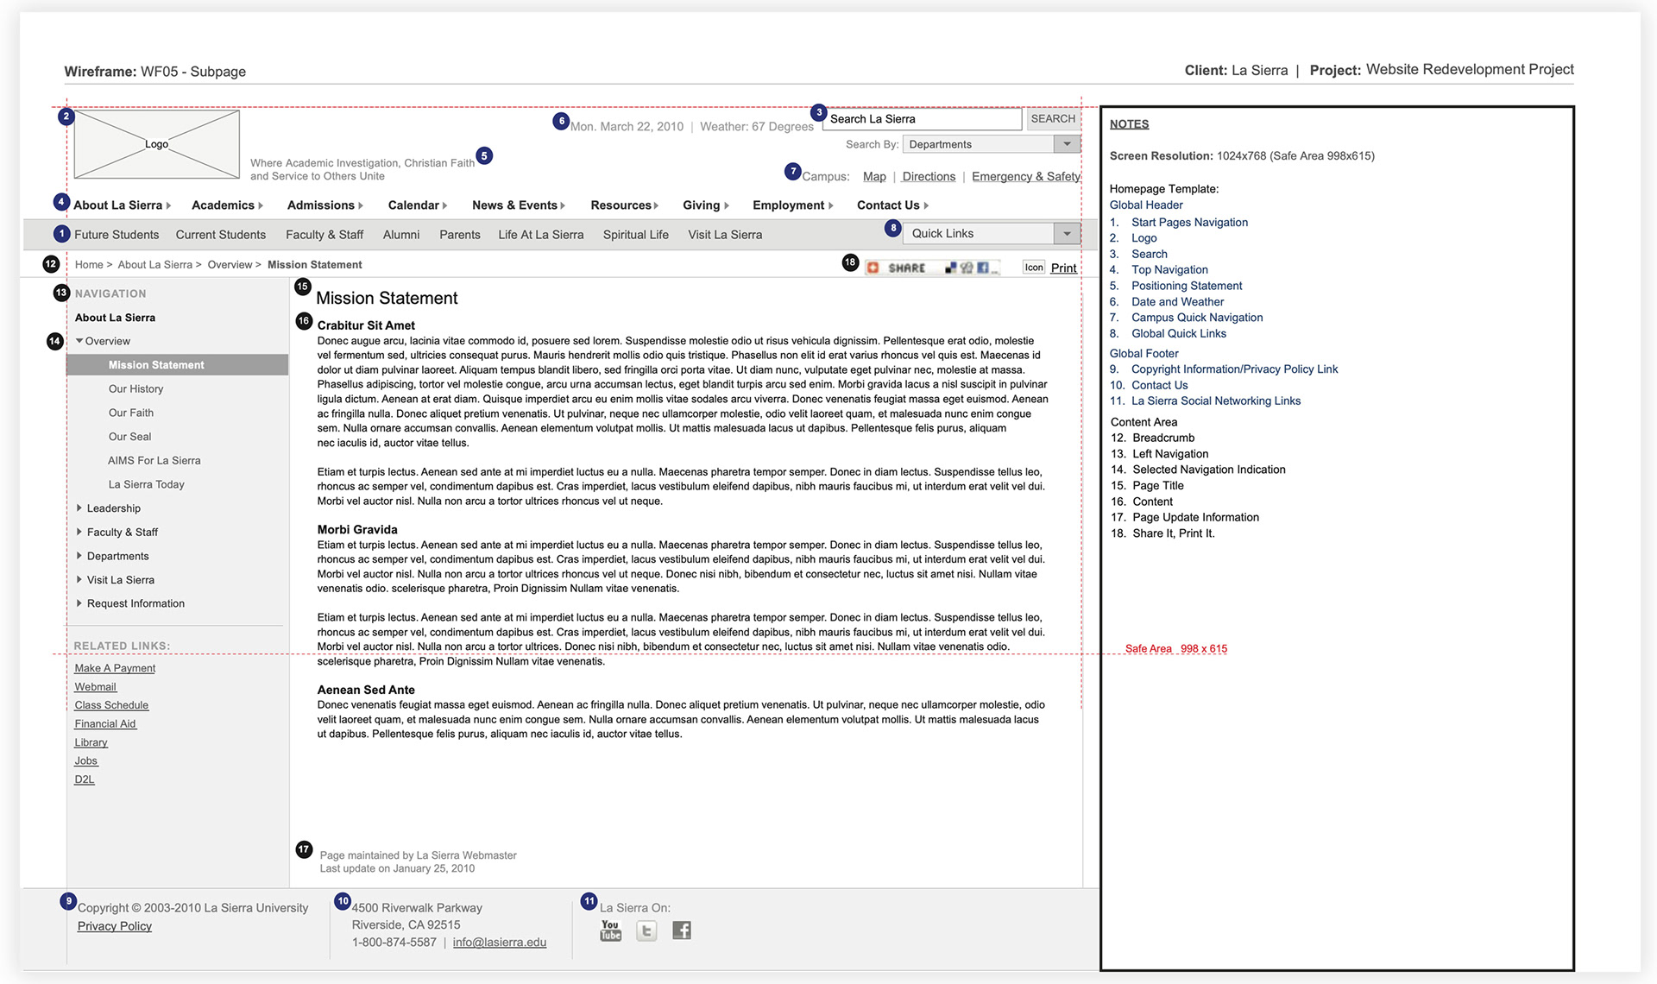Screen dimensions: 1657x984
Task: Expand Request Information in left navigation
Action: [x=79, y=603]
